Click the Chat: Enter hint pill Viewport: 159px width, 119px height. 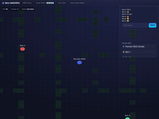62,3
